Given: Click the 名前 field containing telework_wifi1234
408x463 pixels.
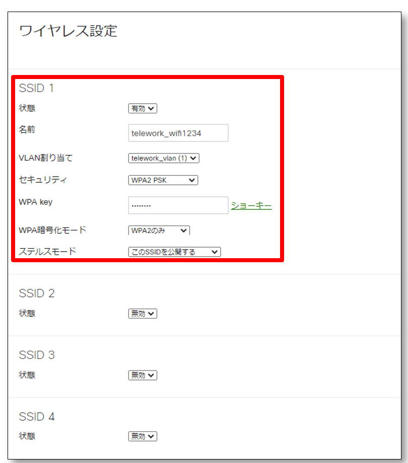Looking at the screenshot, I should point(178,133).
